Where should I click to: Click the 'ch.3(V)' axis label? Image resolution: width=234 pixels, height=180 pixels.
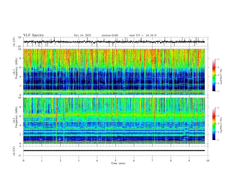[x=14, y=151]
